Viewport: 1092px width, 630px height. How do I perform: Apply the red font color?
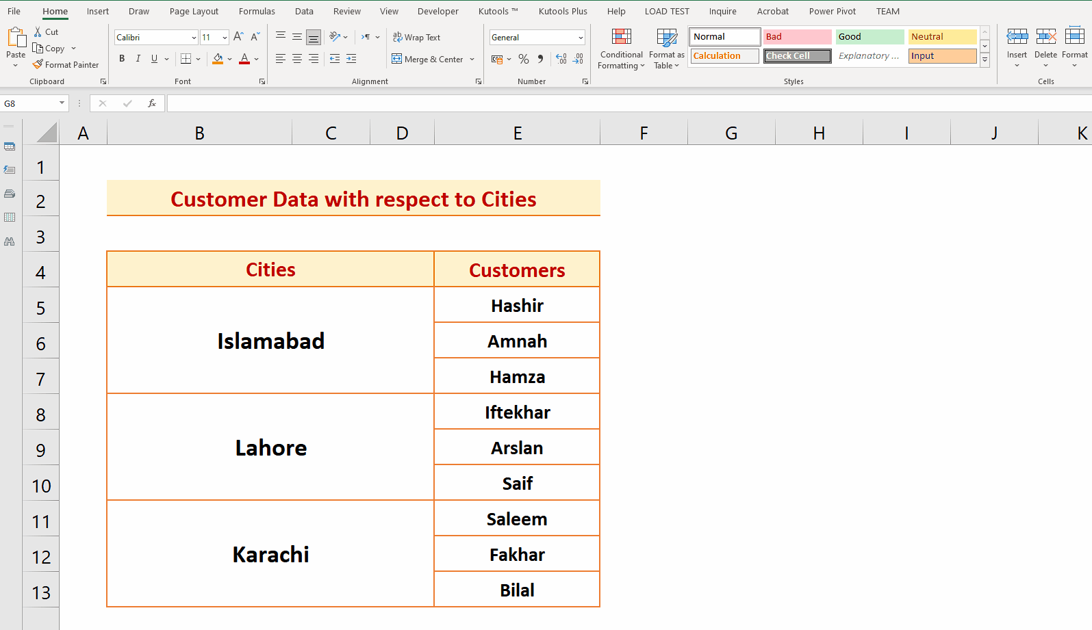[x=244, y=59]
